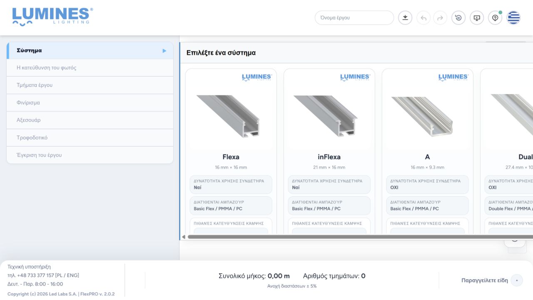Click the scrollbar left arrow
This screenshot has width=533, height=300.
pyautogui.click(x=184, y=237)
